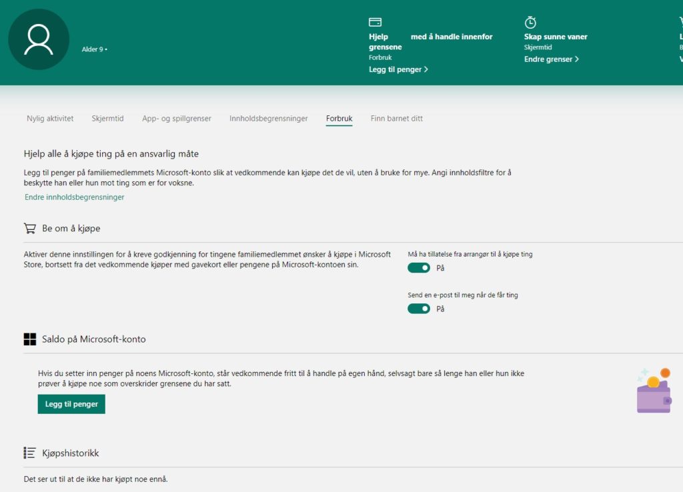Toggle off permission required to buy things
Viewport: 683px width, 492px height.
coord(419,268)
